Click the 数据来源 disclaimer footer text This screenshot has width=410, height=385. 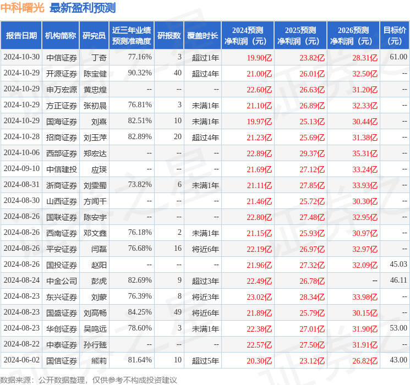pyautogui.click(x=89, y=380)
